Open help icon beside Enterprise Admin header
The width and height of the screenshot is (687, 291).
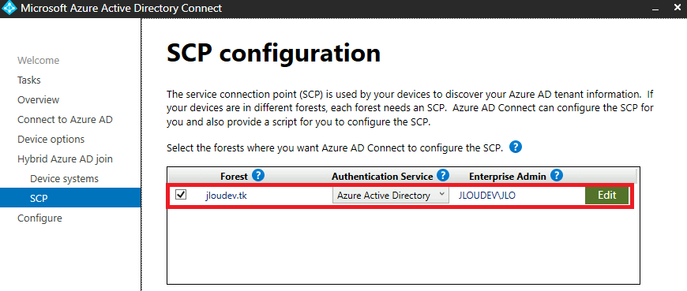pyautogui.click(x=557, y=176)
